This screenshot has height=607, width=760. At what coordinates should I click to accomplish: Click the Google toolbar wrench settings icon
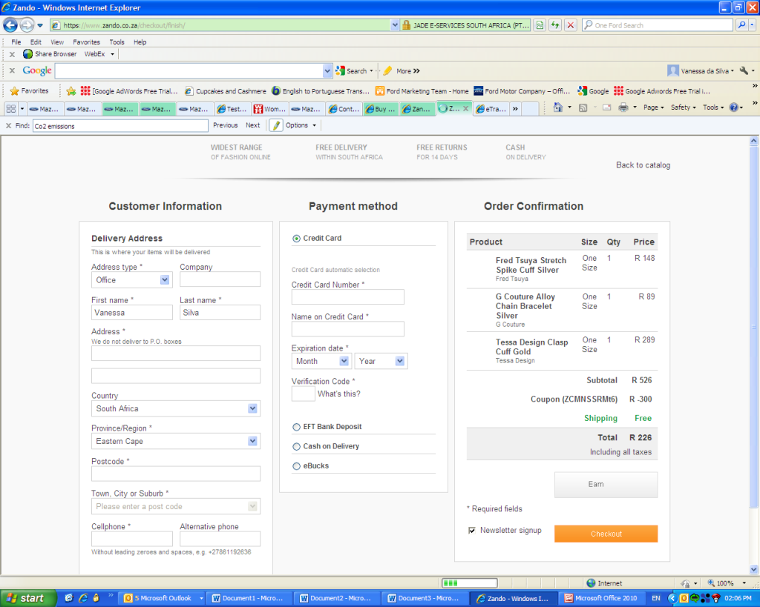(744, 70)
